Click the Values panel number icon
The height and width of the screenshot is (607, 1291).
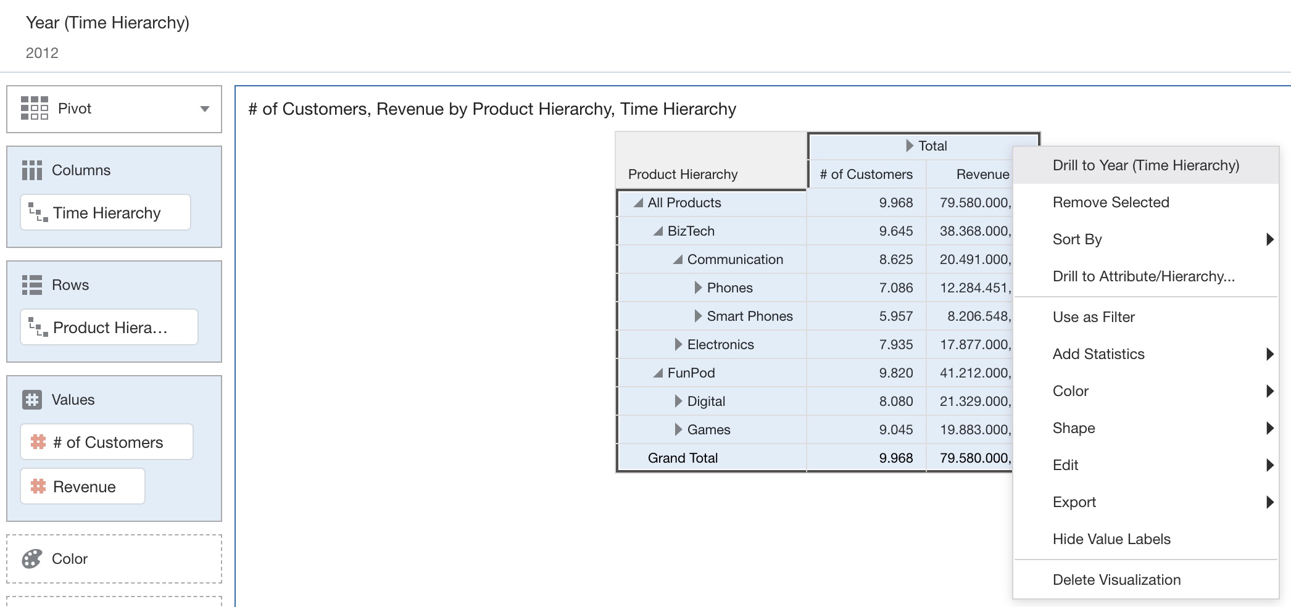(32, 400)
